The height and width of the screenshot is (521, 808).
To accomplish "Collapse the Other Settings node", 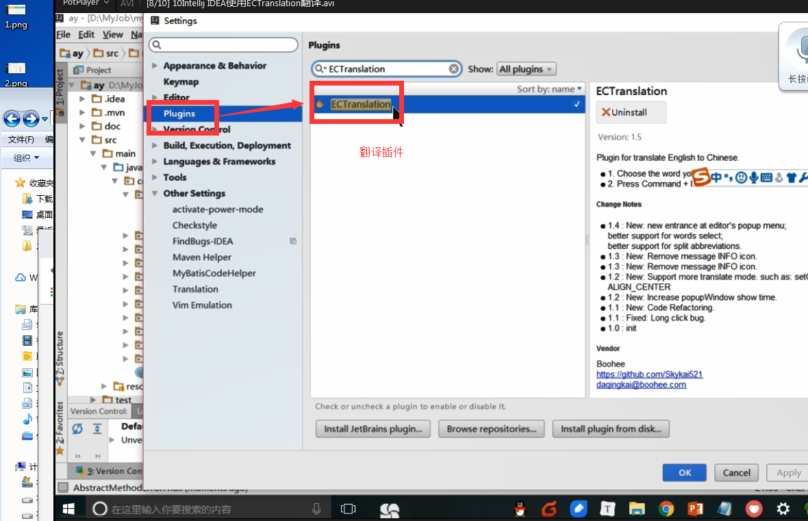I will (155, 193).
